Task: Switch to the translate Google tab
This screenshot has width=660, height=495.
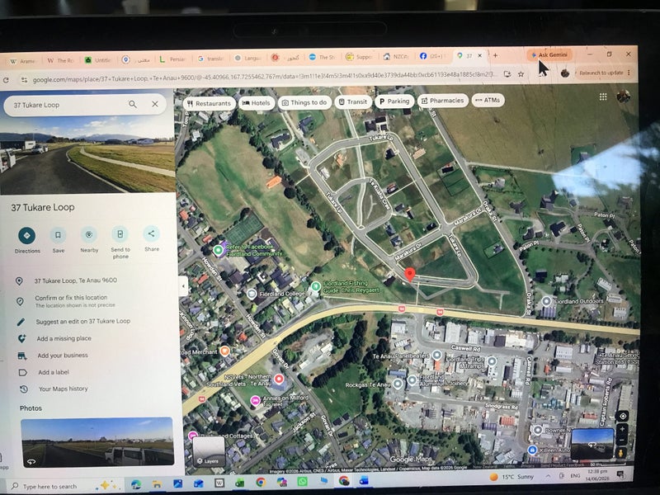Action: [x=210, y=59]
